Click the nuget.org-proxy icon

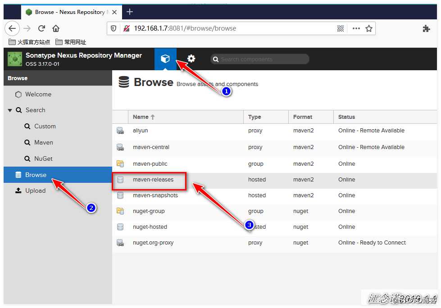pos(120,243)
